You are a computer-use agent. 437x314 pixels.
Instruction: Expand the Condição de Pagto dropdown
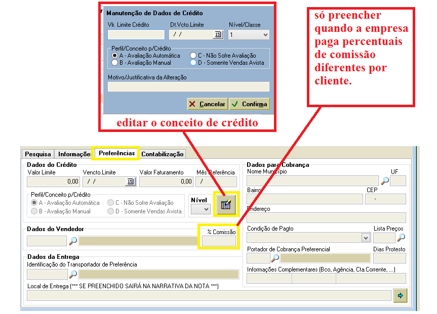point(366,238)
